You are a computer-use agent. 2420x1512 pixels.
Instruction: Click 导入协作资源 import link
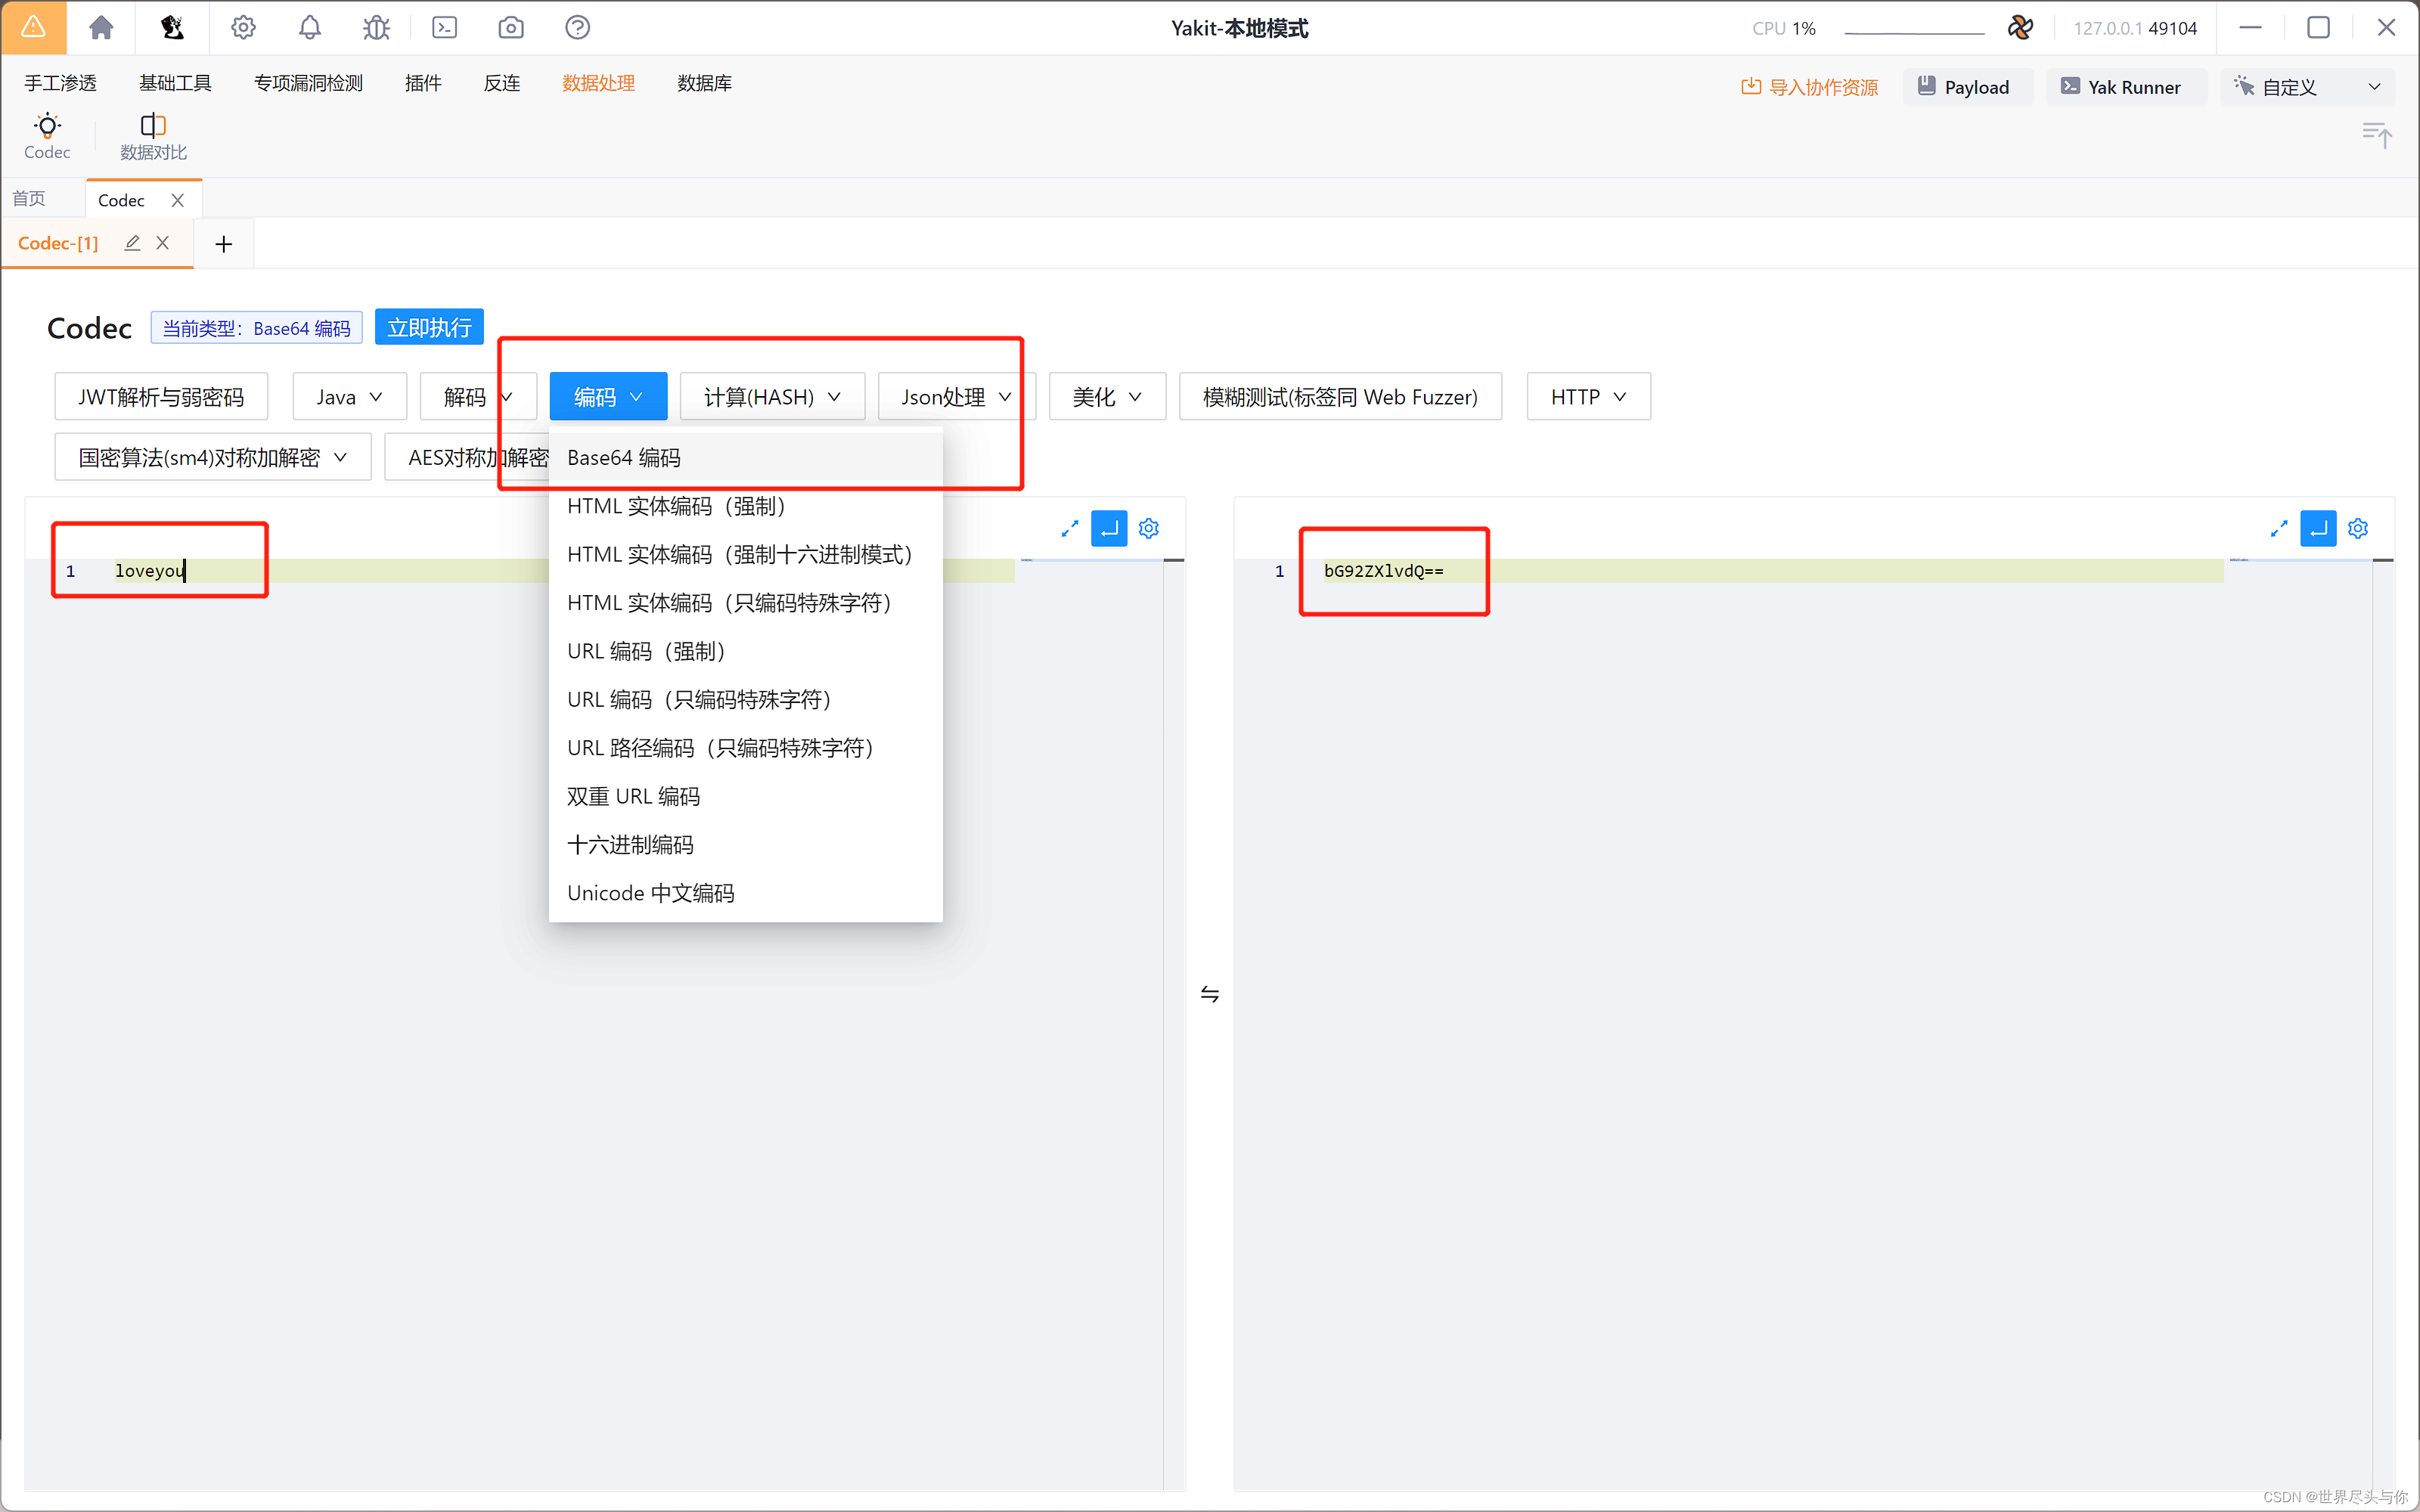[1809, 87]
